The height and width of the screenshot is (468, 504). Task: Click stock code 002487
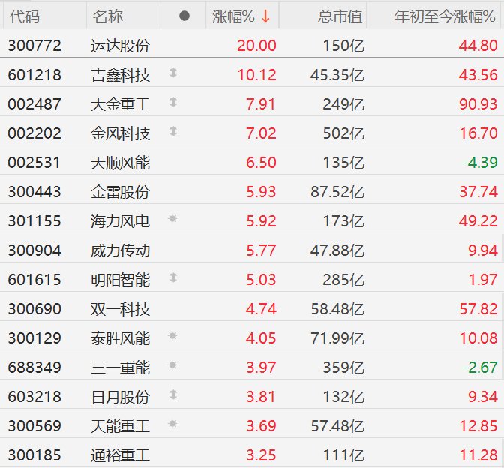click(x=34, y=104)
